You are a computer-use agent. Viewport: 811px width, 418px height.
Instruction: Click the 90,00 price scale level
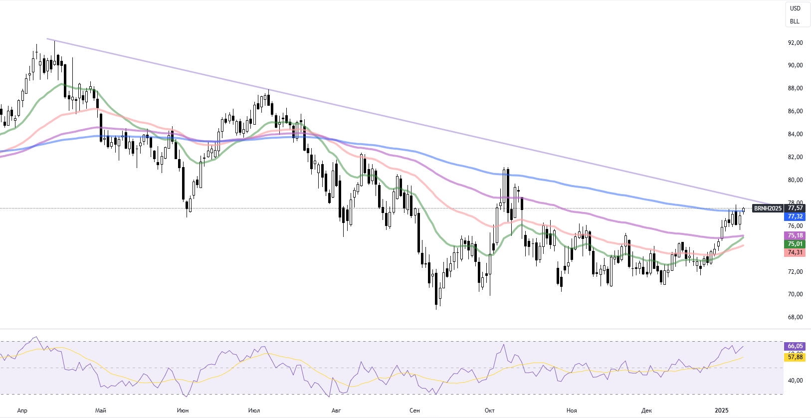pyautogui.click(x=796, y=65)
